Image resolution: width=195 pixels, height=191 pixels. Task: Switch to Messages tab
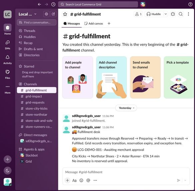tap(72, 24)
